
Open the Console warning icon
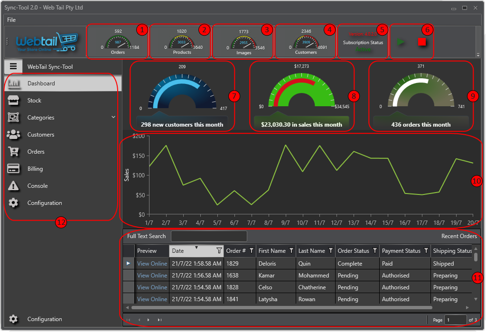click(x=13, y=186)
